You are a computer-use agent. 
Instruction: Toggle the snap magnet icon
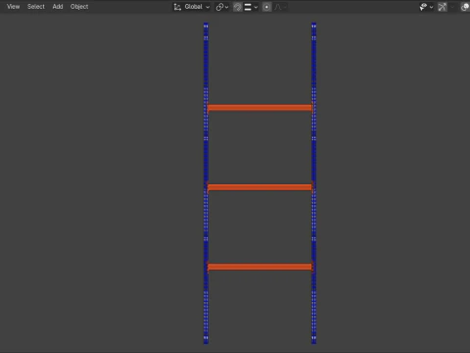click(x=238, y=7)
